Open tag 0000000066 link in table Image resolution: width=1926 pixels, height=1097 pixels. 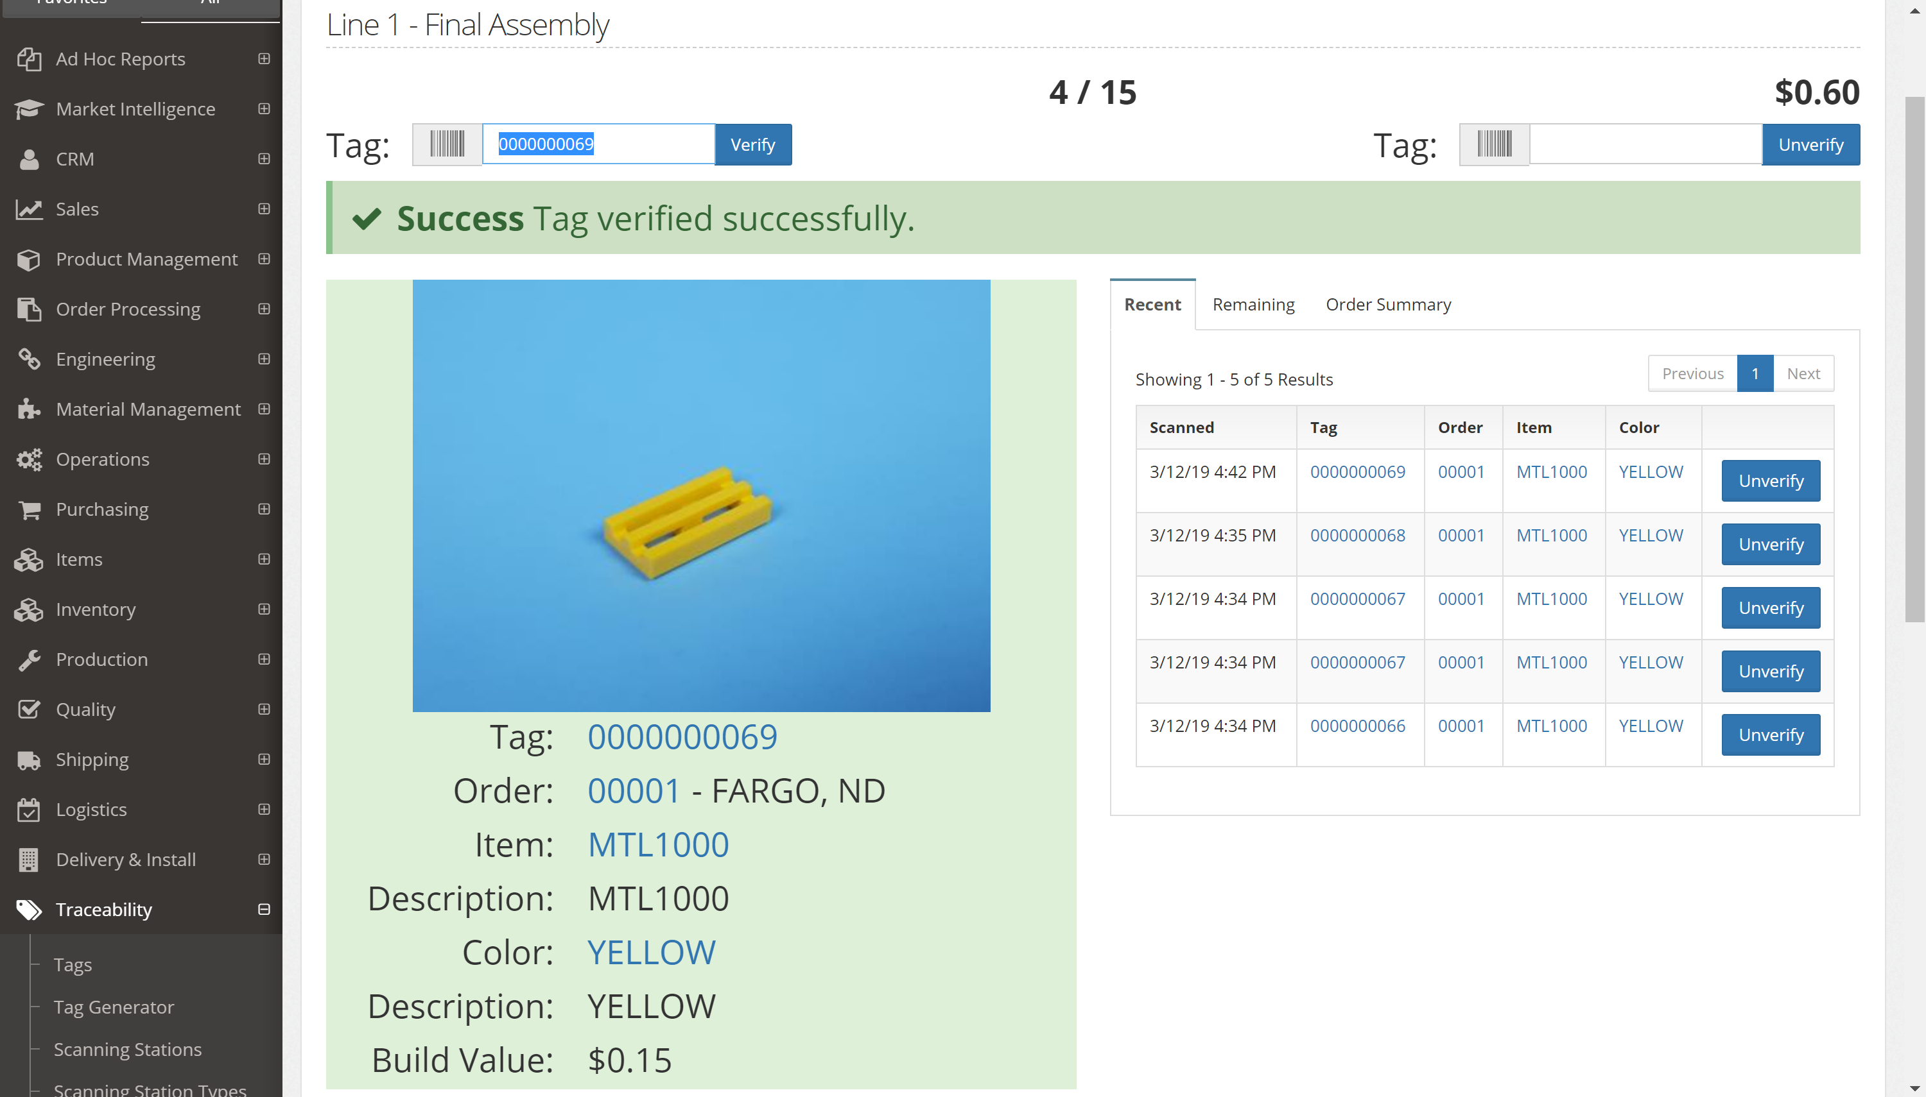pos(1358,726)
